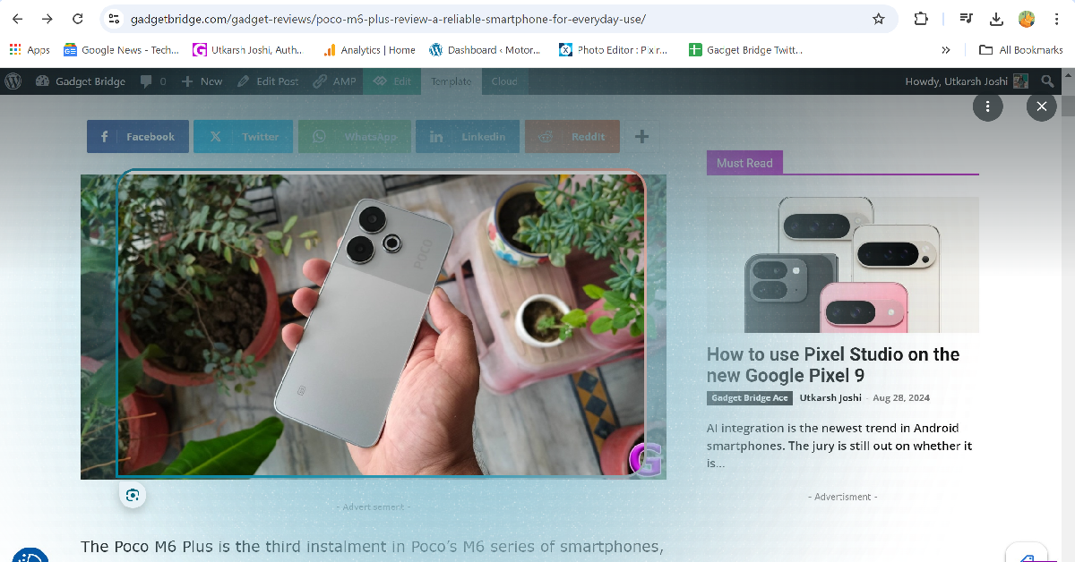Image resolution: width=1075 pixels, height=562 pixels.
Task: Open the overlay three-dot options menu
Action: click(x=987, y=106)
